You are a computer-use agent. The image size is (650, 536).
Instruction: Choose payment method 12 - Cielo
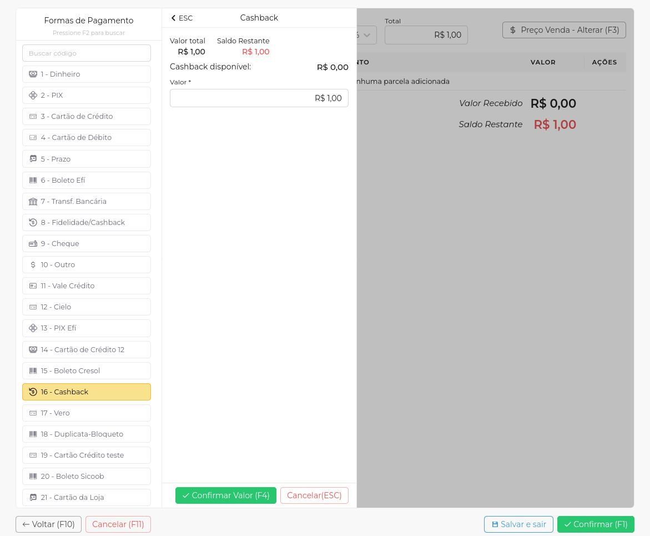coord(86,307)
